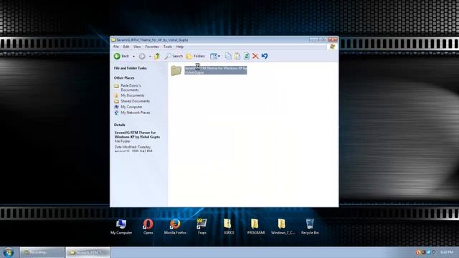Click the first orange system tray icon
The height and width of the screenshot is (258, 459).
click(418, 252)
